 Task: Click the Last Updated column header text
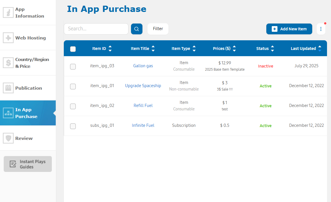pyautogui.click(x=303, y=49)
